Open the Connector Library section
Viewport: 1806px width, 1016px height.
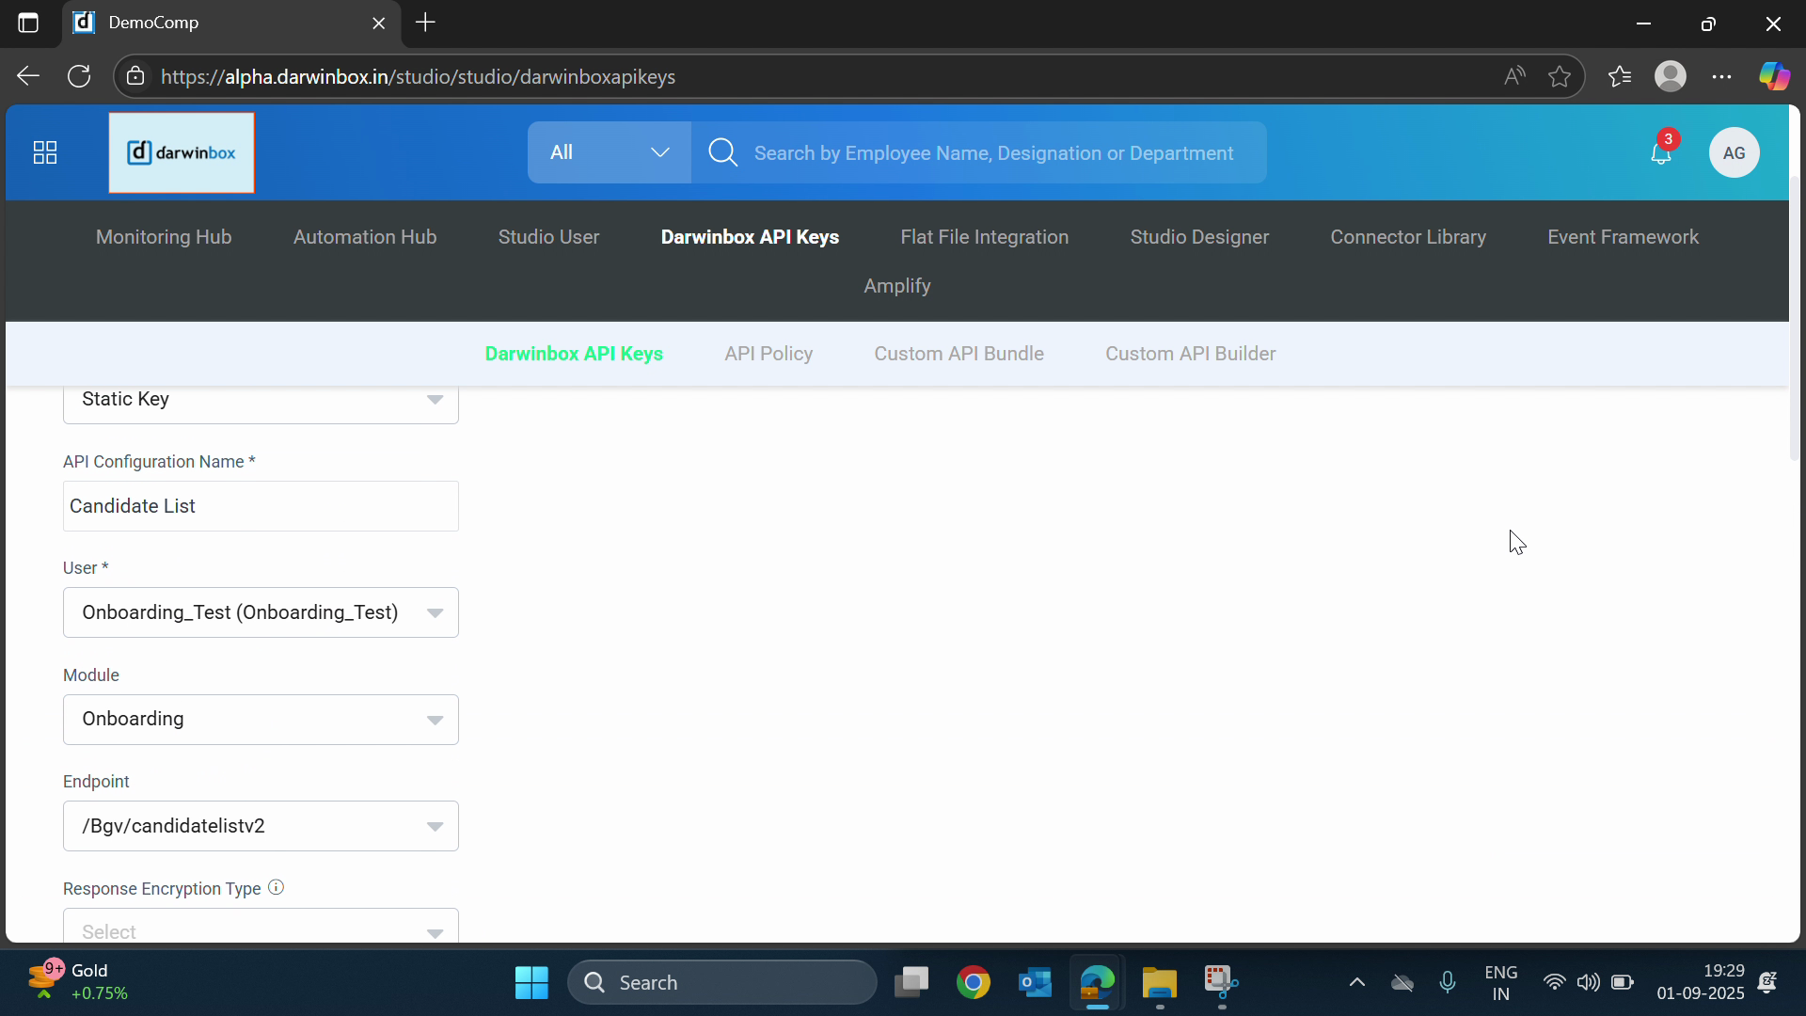(1407, 237)
